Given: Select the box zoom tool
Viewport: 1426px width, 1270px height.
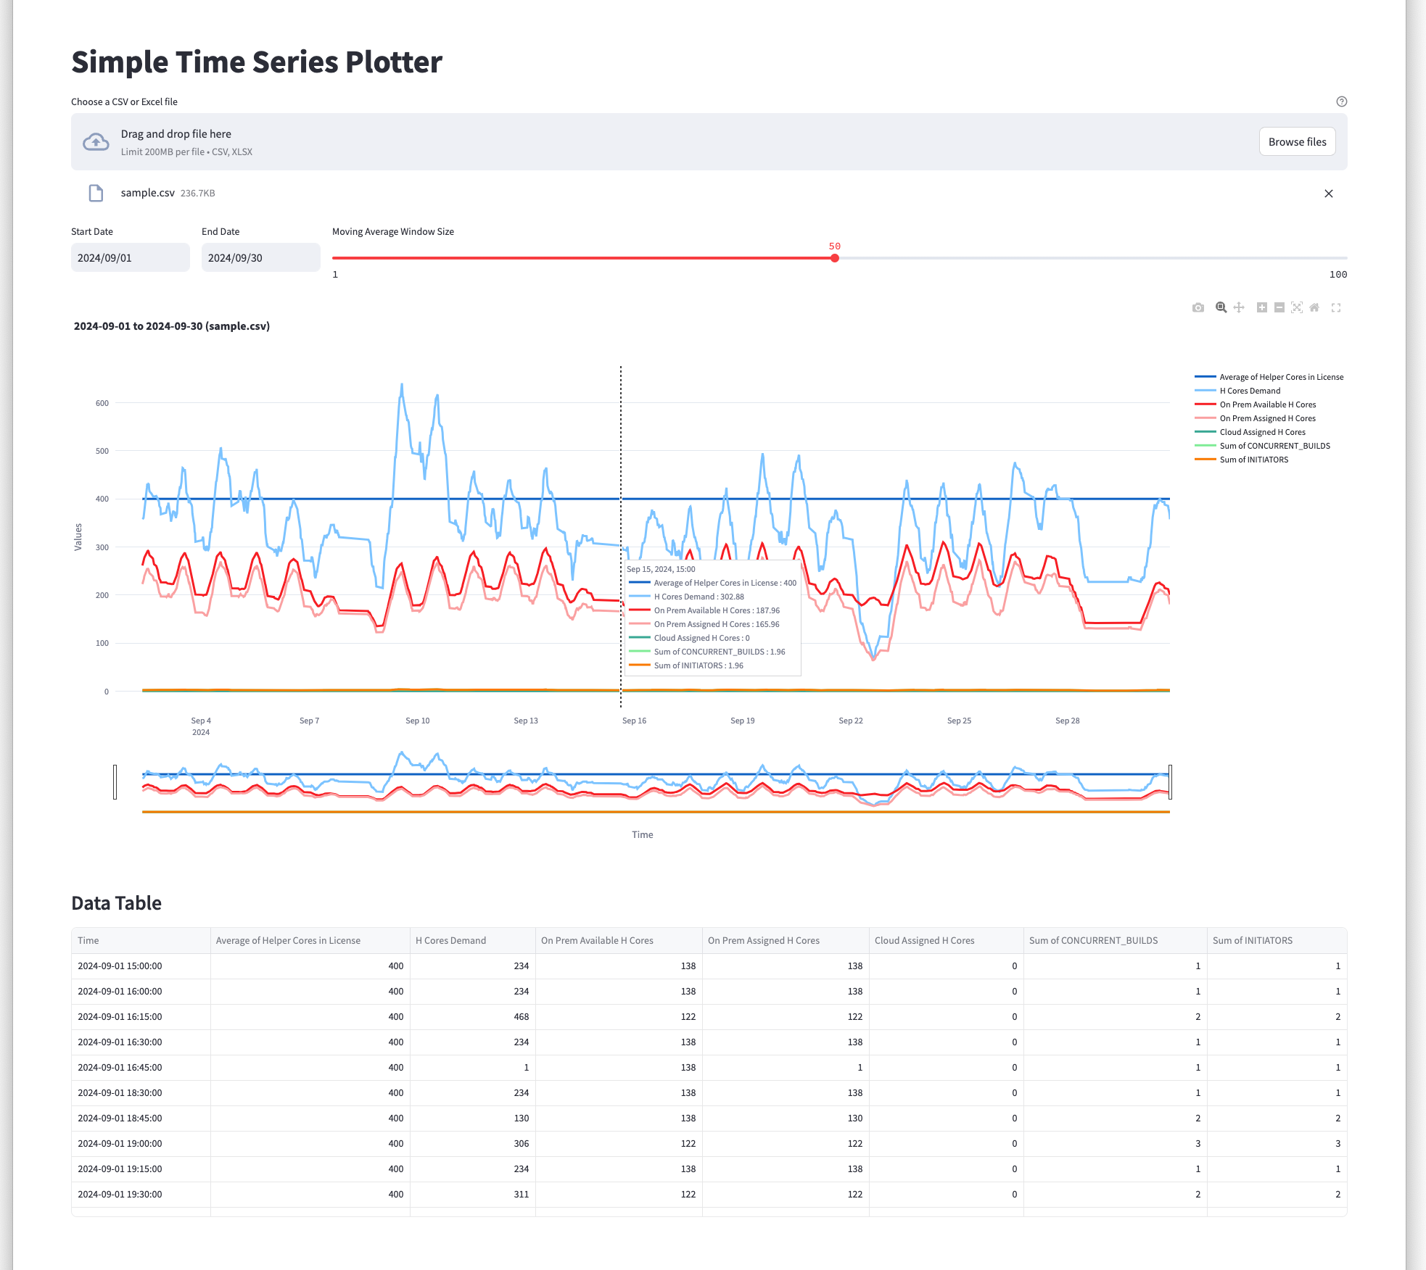Looking at the screenshot, I should 1221,308.
